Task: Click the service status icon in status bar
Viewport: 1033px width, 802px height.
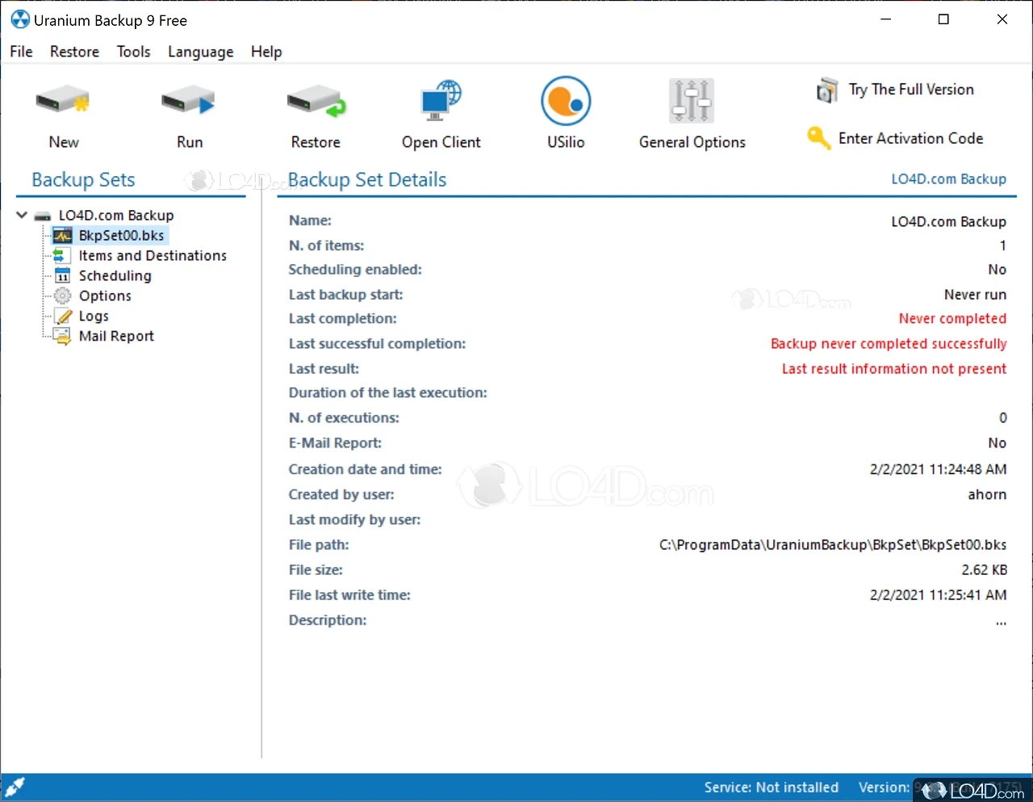Action: point(15,787)
